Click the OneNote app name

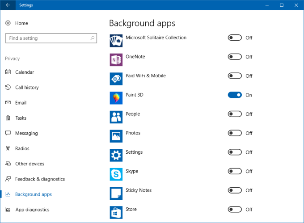pyautogui.click(x=135, y=57)
